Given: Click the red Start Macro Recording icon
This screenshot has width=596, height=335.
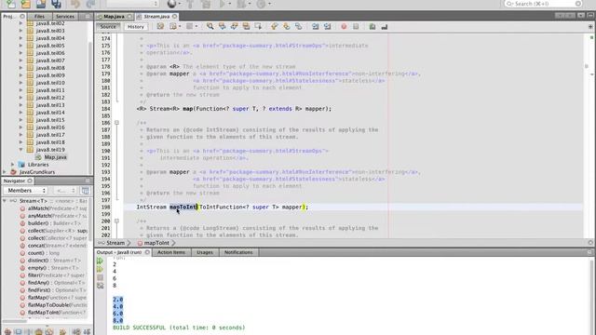Looking at the screenshot, I should point(344,26).
